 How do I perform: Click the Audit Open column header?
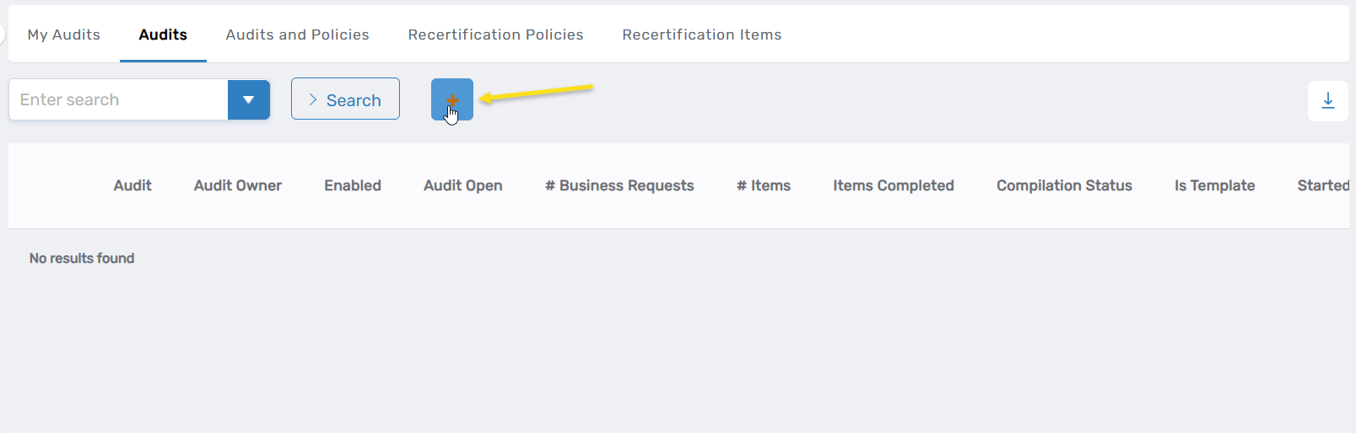pyautogui.click(x=462, y=185)
